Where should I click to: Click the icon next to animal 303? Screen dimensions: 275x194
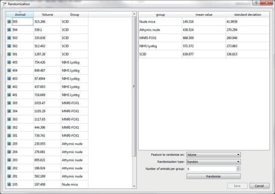9,119
